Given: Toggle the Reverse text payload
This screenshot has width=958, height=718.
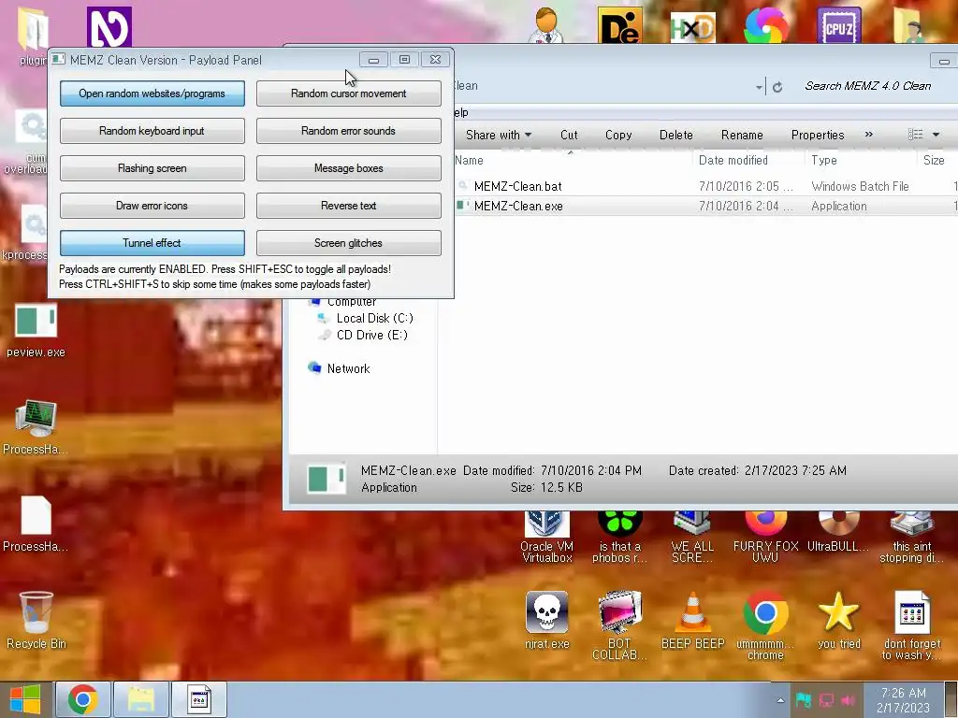Looking at the screenshot, I should pos(348,206).
